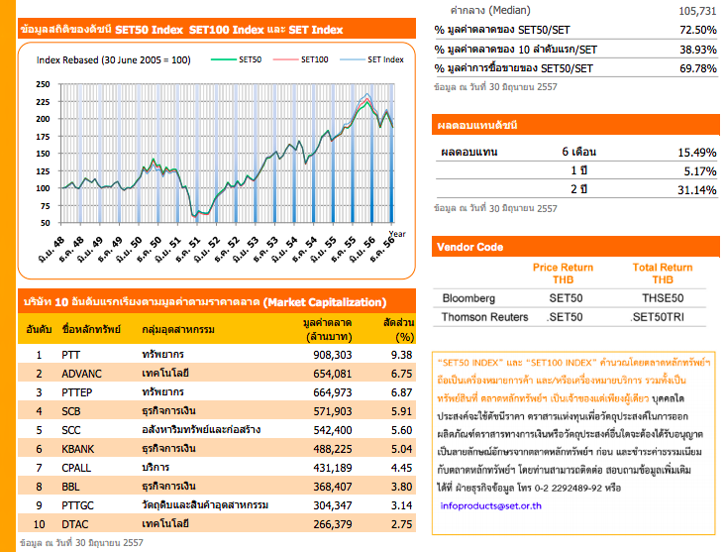Image resolution: width=726 pixels, height=552 pixels.
Task: Click the 2-year return 31.14%
Action: [697, 190]
